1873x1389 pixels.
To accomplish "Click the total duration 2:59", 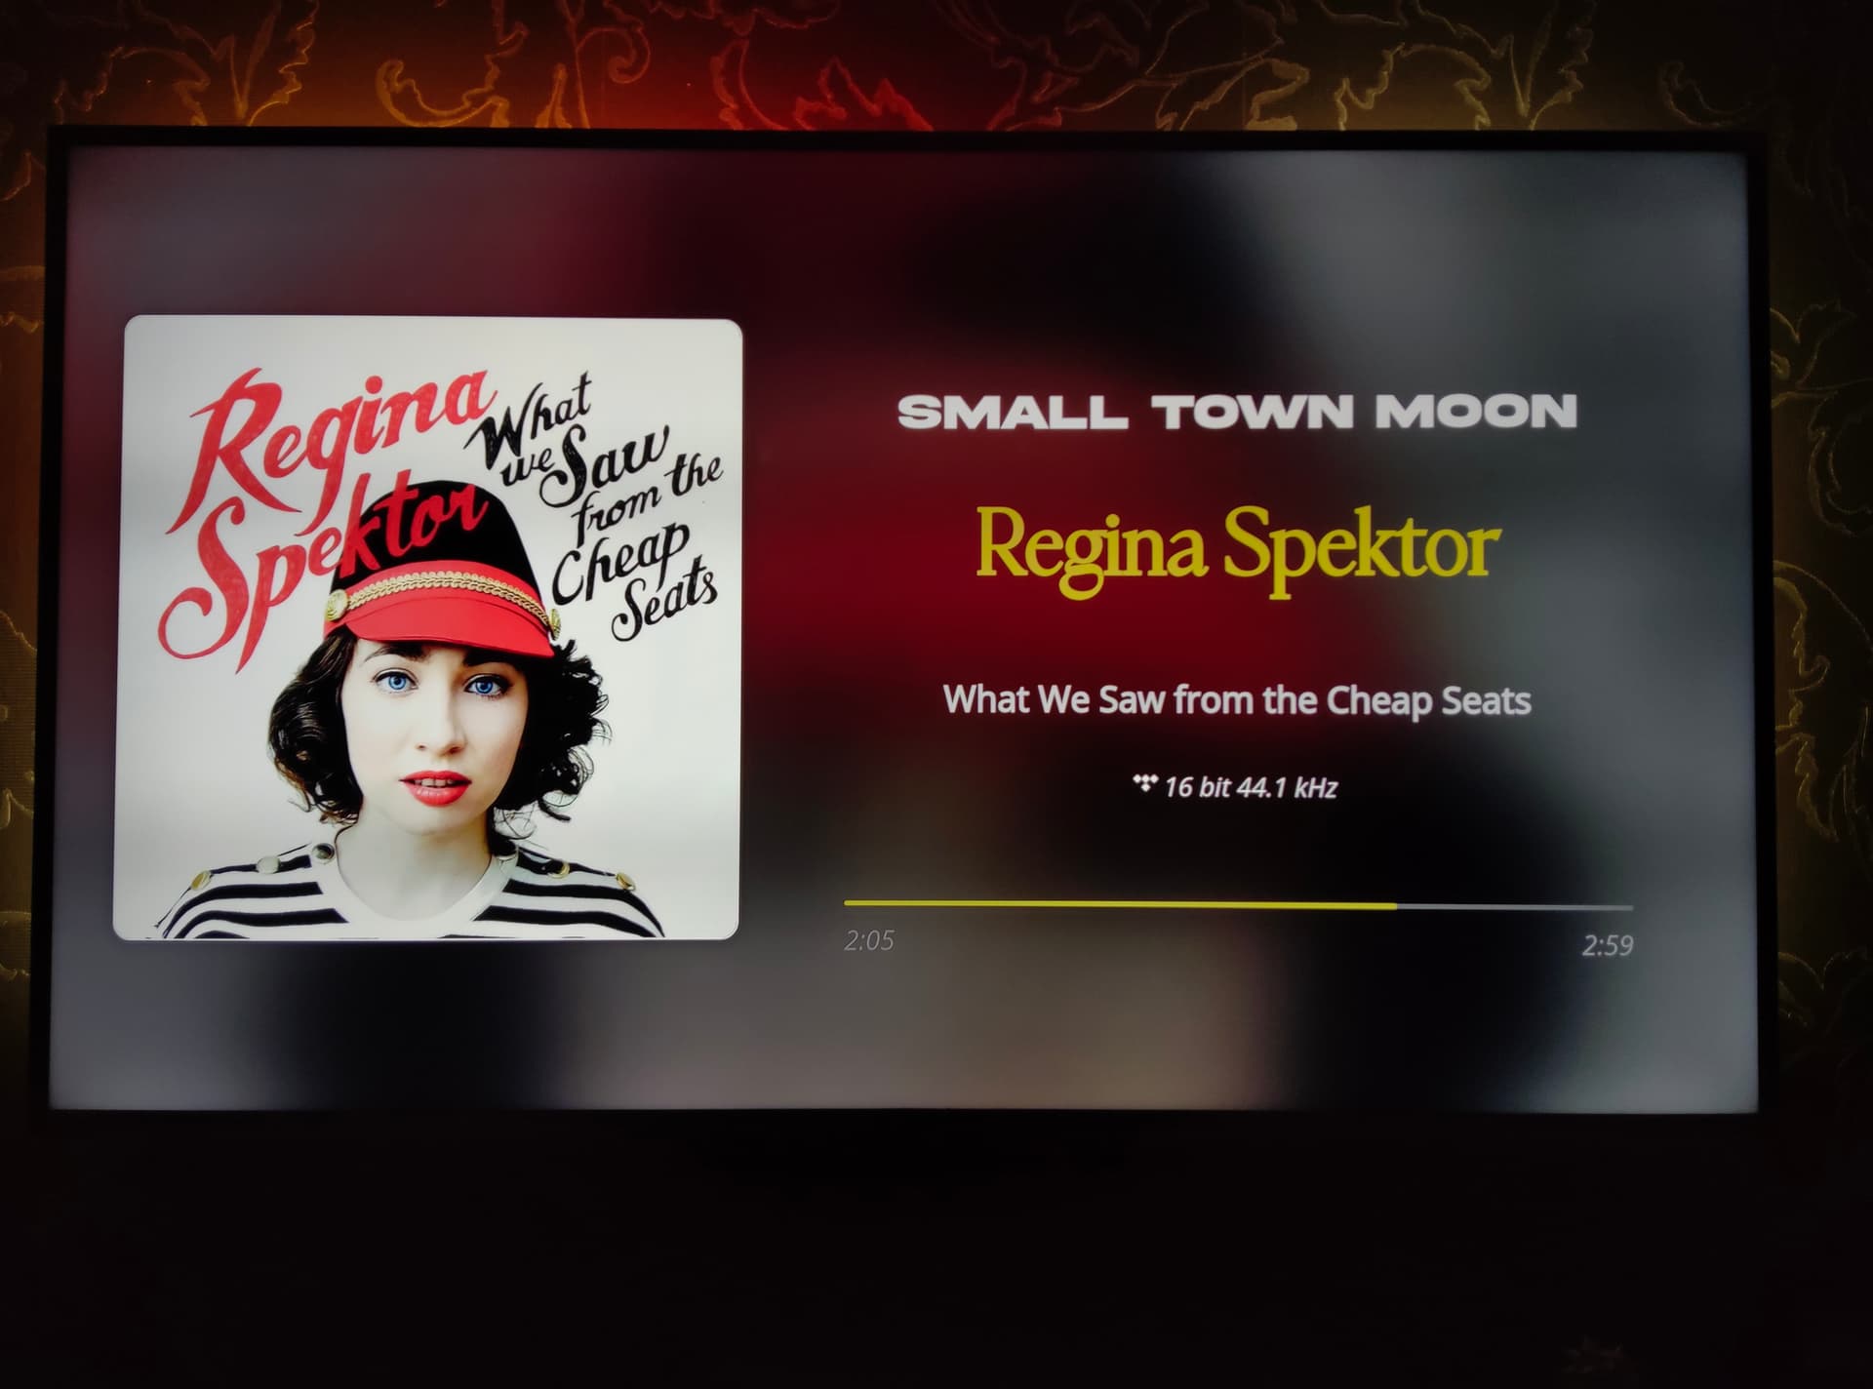I will click(1607, 945).
